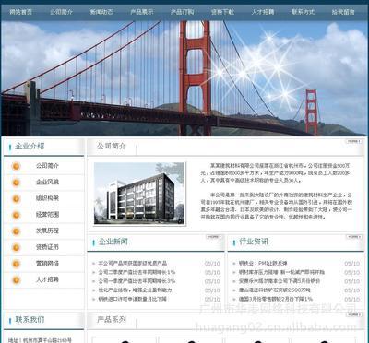Image resolution: width=369 pixels, height=343 pixels.
Task: Open 产品展示 navigation item
Action: click(142, 12)
